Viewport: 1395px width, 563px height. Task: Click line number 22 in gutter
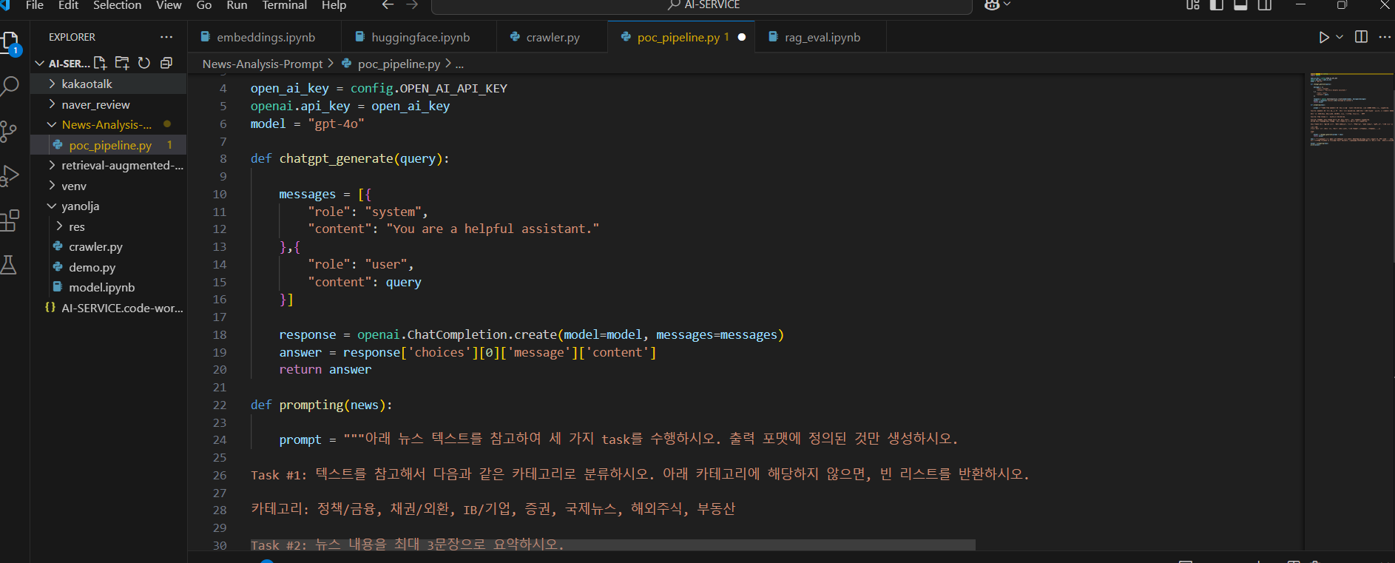220,405
